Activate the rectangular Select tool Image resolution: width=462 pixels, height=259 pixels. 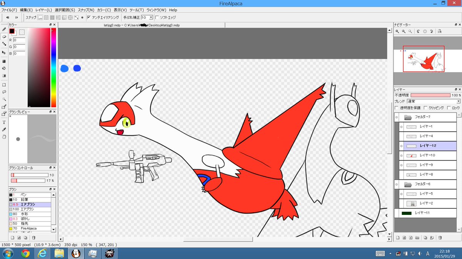tap(4, 85)
